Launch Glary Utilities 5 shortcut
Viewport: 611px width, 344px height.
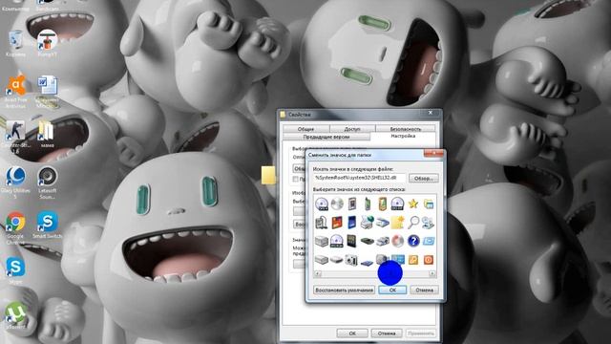tap(15, 183)
